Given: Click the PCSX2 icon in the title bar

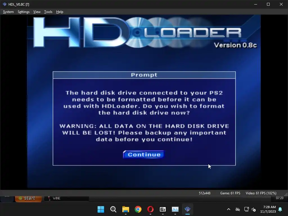Looking at the screenshot, I should click(4, 4).
